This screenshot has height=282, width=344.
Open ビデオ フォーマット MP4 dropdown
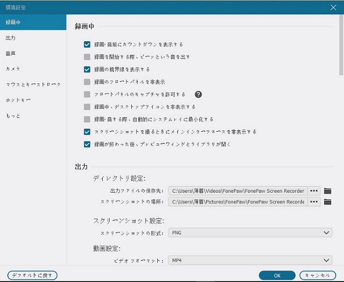click(250, 260)
